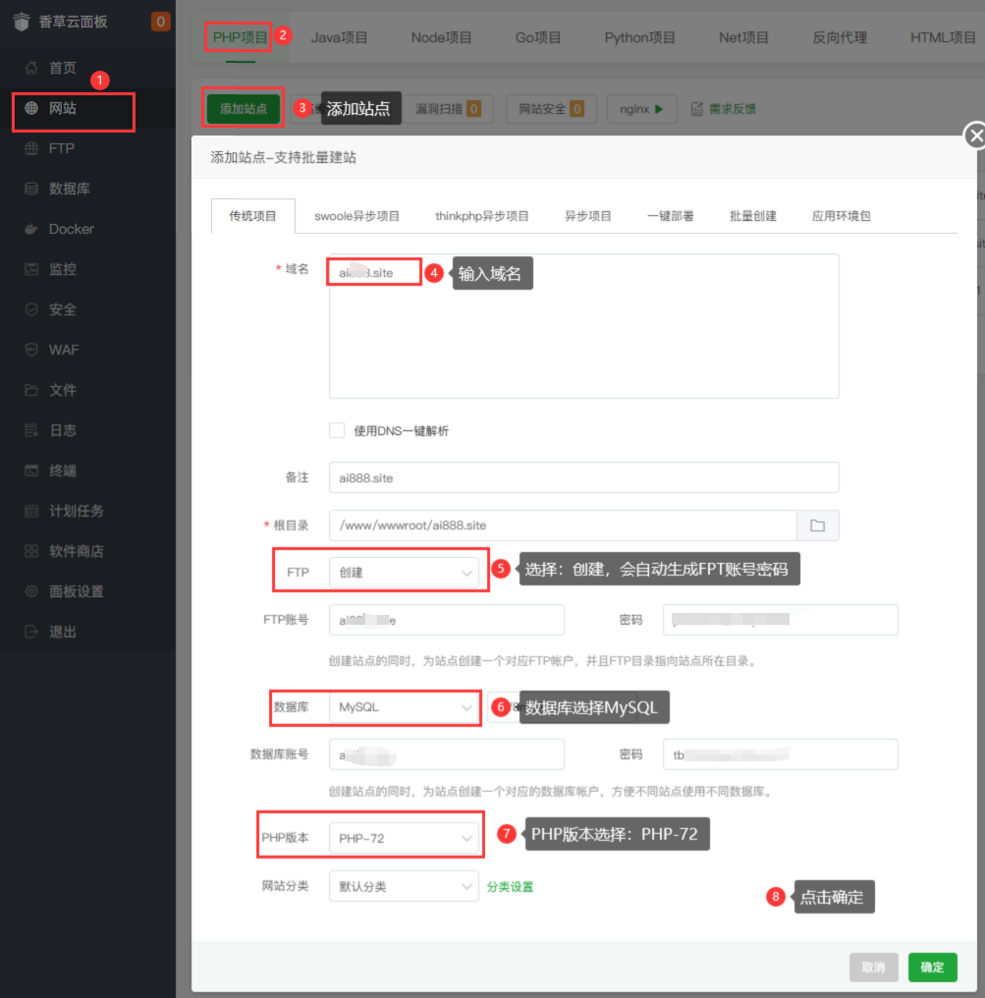
Task: Click the database 密码 input field
Action: click(x=780, y=754)
